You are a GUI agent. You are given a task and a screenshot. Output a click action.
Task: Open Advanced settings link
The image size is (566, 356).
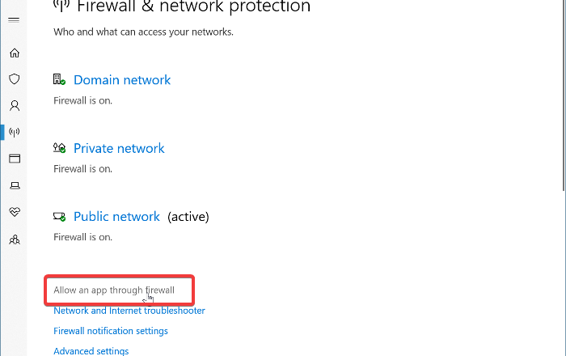(x=91, y=351)
